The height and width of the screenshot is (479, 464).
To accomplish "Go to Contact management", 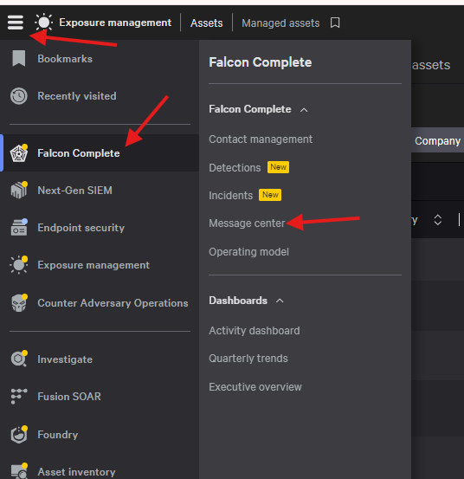I will 261,139.
